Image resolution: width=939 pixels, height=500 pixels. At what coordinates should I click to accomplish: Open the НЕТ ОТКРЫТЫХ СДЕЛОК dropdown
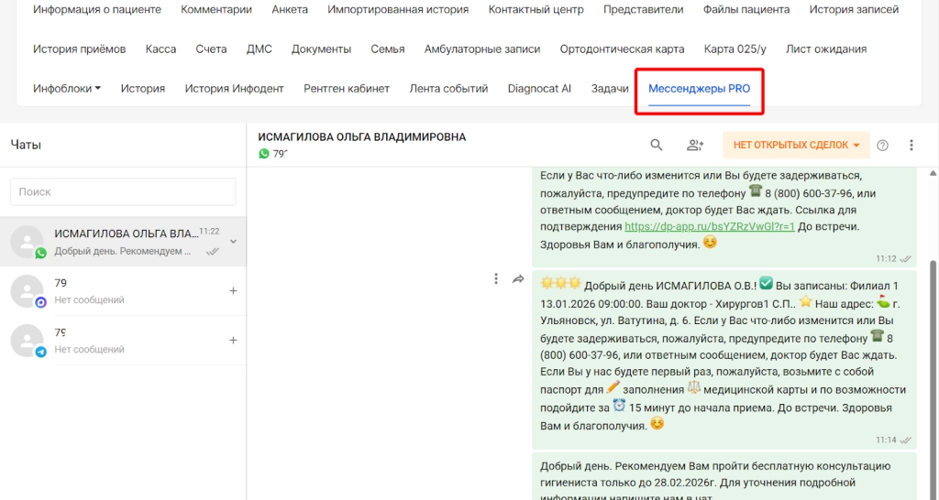(795, 145)
